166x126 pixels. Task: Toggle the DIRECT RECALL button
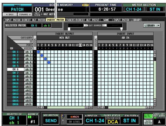click(148, 116)
